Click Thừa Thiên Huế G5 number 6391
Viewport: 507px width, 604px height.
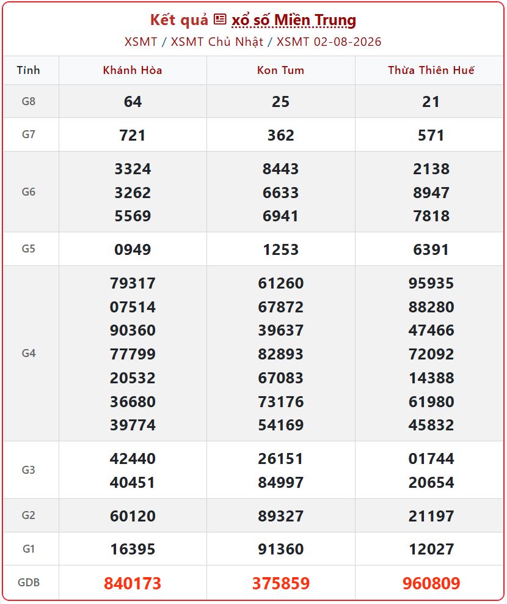point(431,249)
